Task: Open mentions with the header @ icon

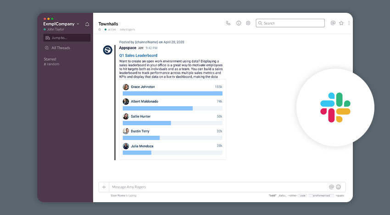Action: (x=333, y=23)
